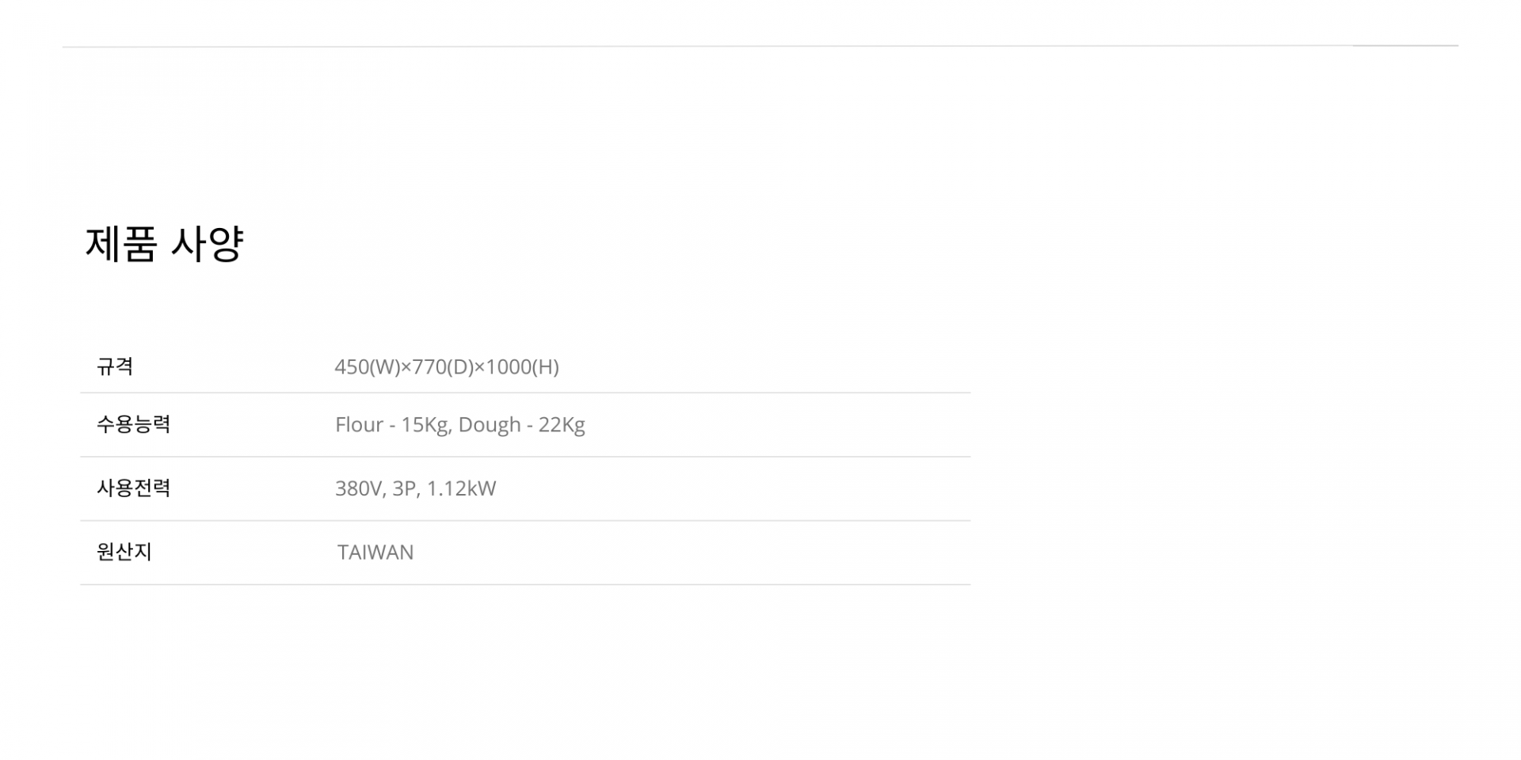The image size is (1521, 760).
Task: Click the '사용전력' row label
Action: click(x=133, y=488)
